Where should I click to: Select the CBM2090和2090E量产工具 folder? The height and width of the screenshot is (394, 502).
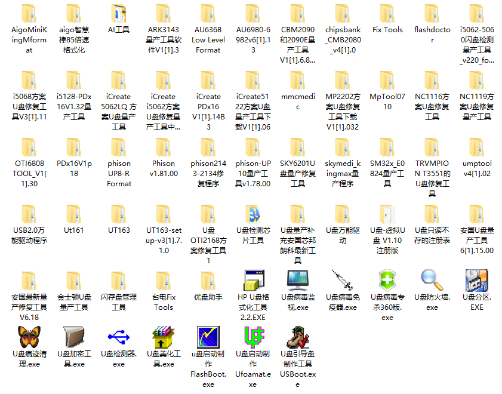coord(298,14)
